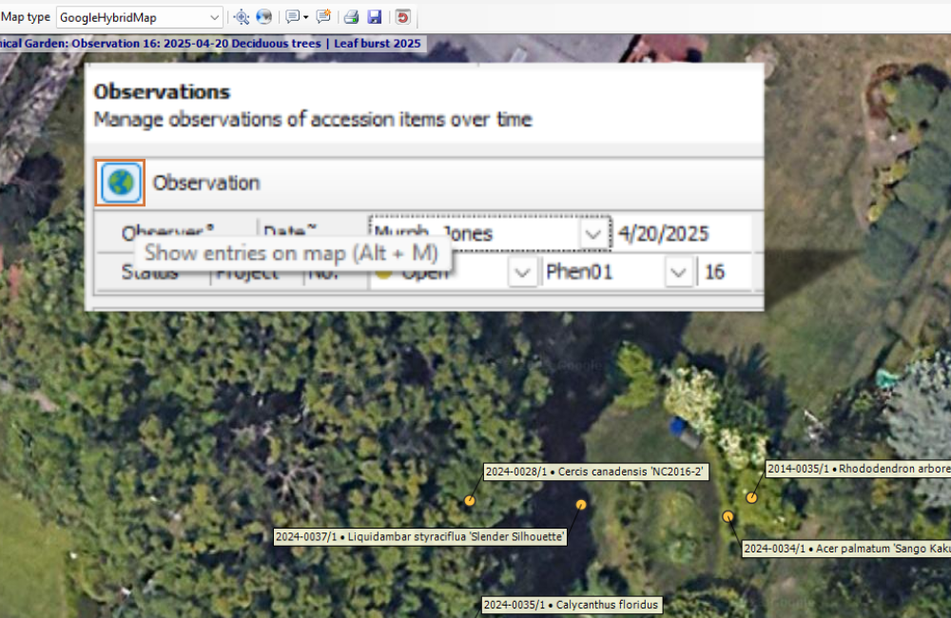The height and width of the screenshot is (618, 951).
Task: Click the red reset/undo icon
Action: [x=402, y=17]
